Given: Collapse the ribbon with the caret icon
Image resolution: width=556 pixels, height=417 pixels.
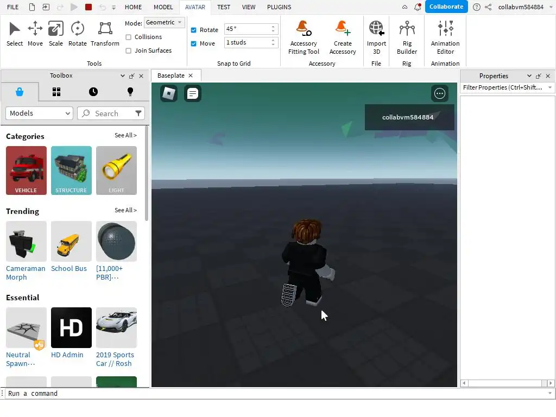Looking at the screenshot, I should (405, 7).
